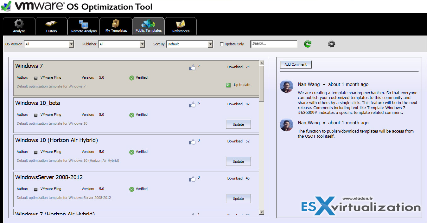The image size is (427, 223).
Task: Click the green Up to date checkbox
Action: click(228, 85)
